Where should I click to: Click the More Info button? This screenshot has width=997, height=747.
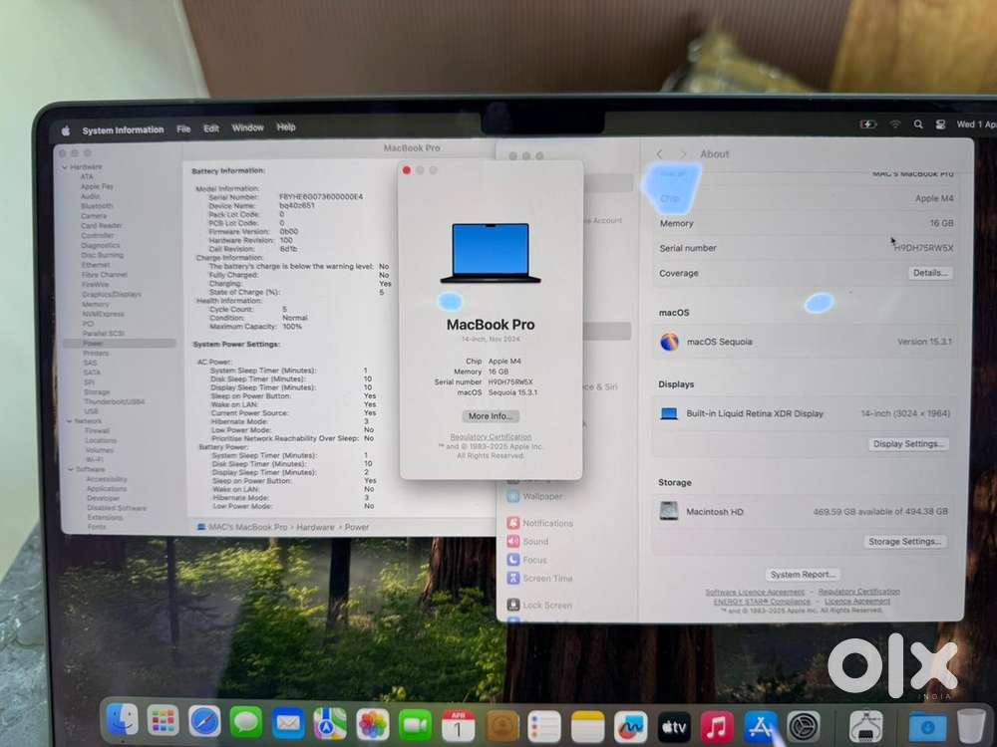pyautogui.click(x=491, y=416)
